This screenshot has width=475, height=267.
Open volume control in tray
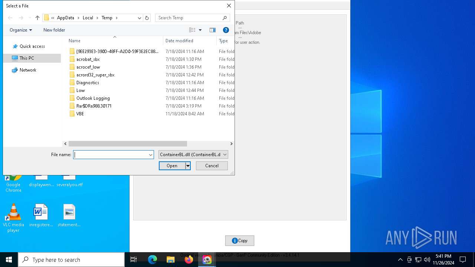click(427, 260)
